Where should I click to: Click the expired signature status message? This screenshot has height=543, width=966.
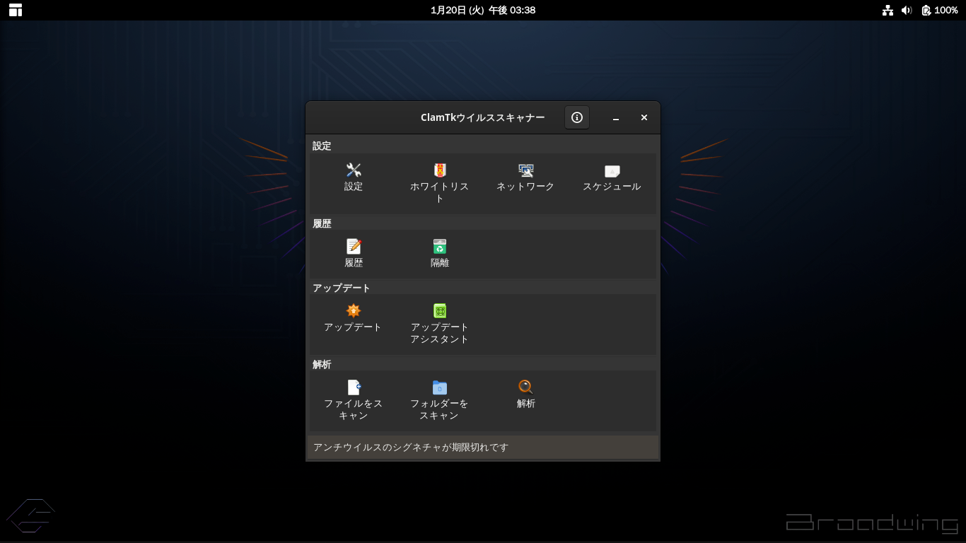[x=411, y=447]
